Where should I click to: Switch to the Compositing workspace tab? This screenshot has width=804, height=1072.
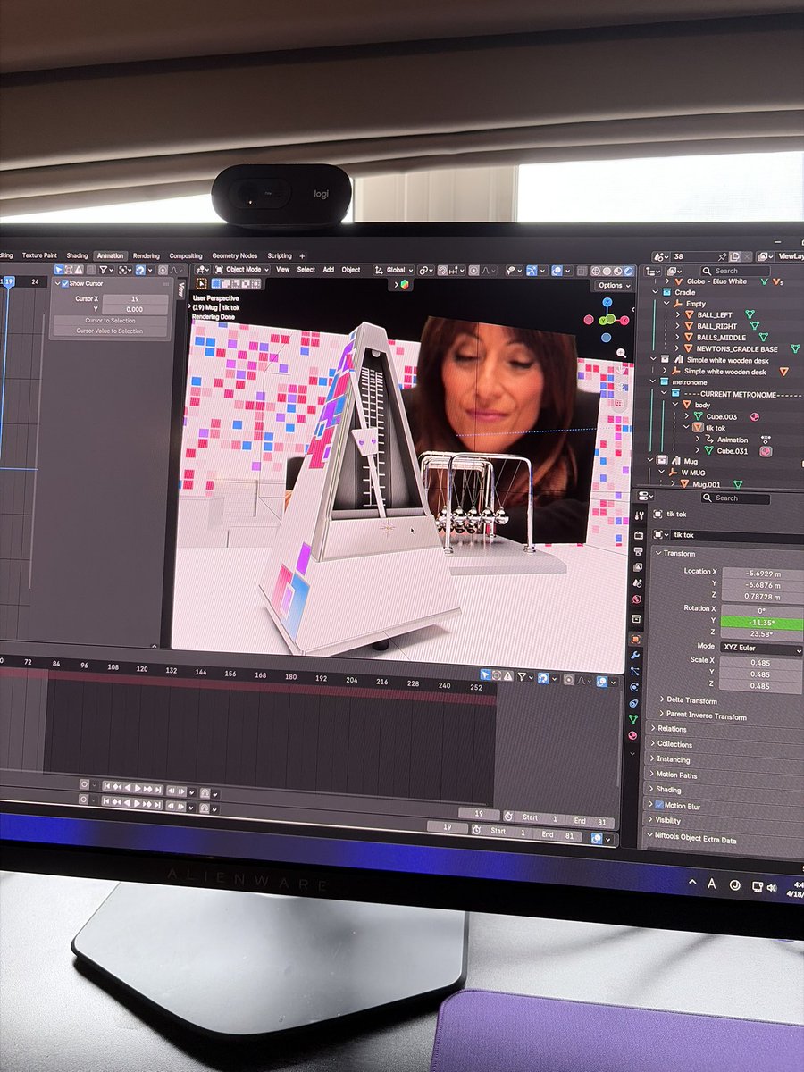[x=186, y=255]
